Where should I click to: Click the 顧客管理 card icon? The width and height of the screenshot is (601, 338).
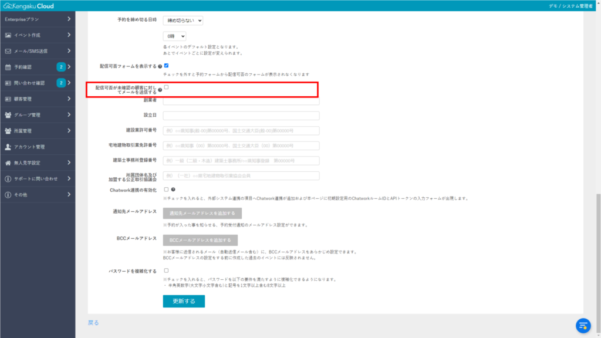point(8,99)
